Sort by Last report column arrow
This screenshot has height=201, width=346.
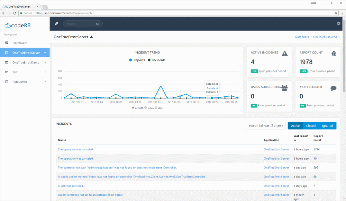click(295, 140)
